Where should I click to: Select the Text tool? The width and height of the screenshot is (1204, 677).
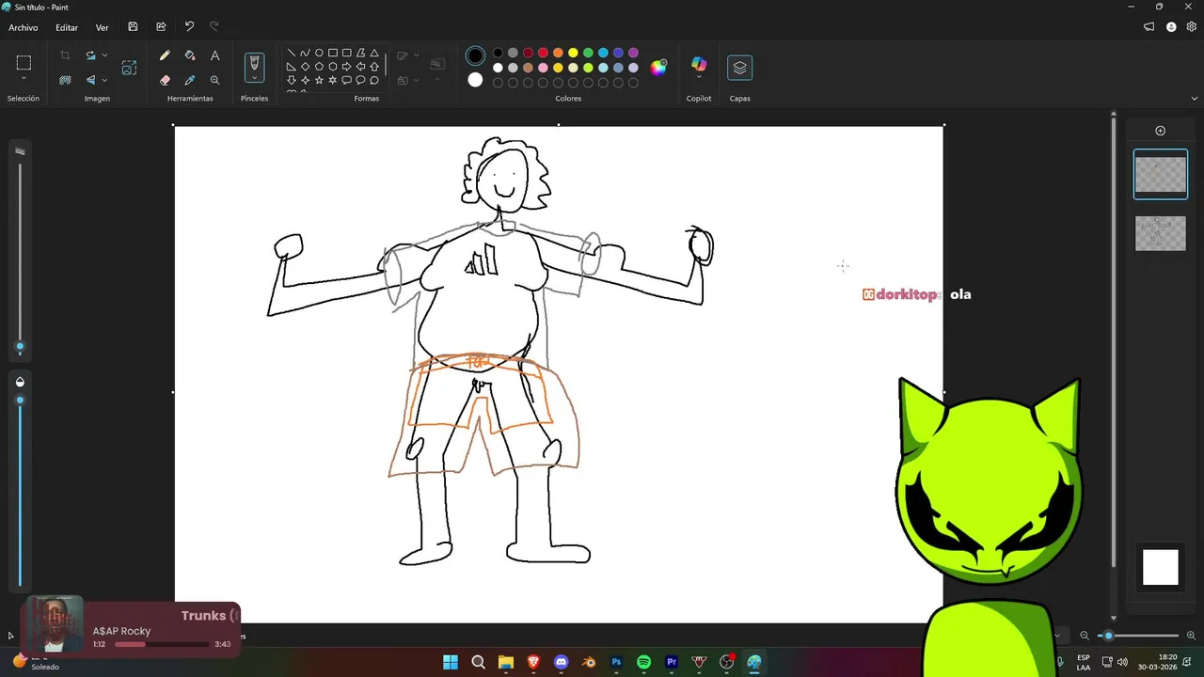click(214, 55)
